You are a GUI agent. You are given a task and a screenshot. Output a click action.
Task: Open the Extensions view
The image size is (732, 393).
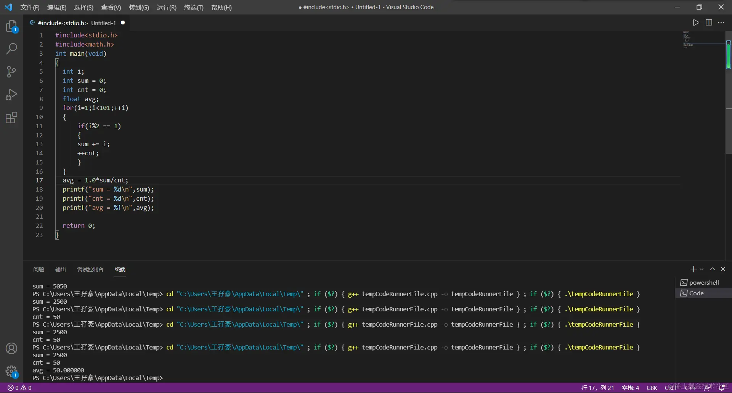[x=11, y=118]
